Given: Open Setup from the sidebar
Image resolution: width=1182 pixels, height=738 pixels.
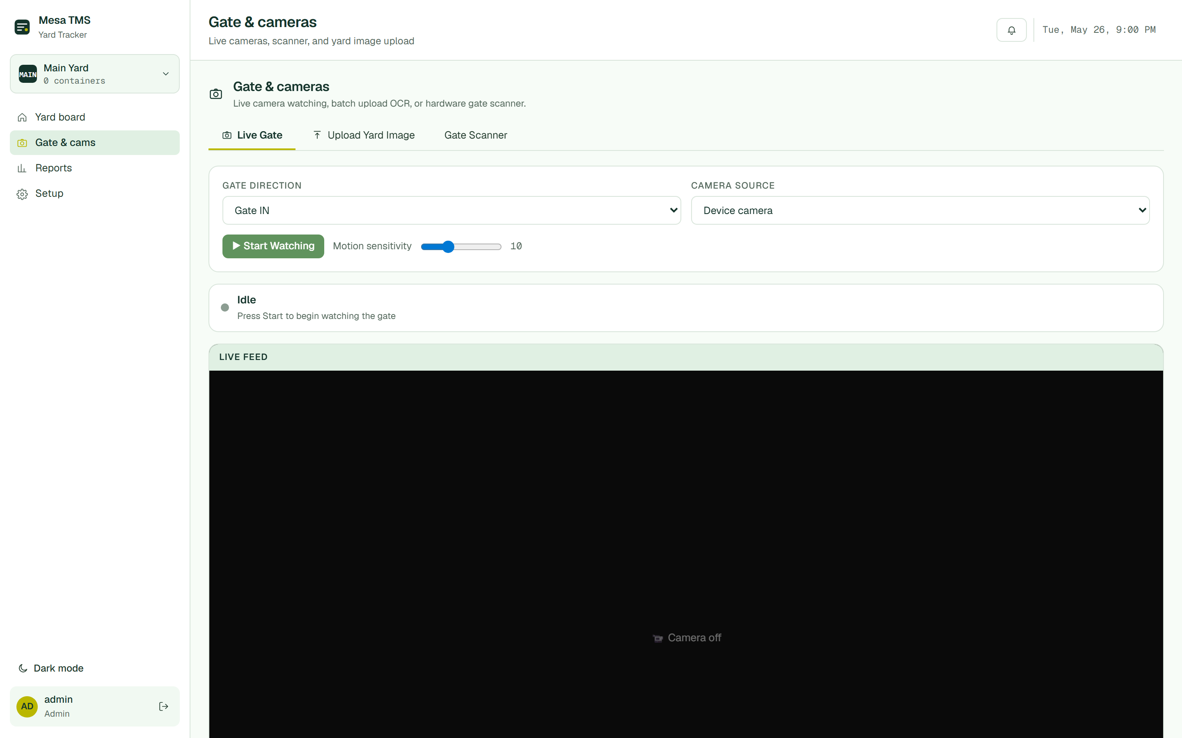Looking at the screenshot, I should pos(95,194).
